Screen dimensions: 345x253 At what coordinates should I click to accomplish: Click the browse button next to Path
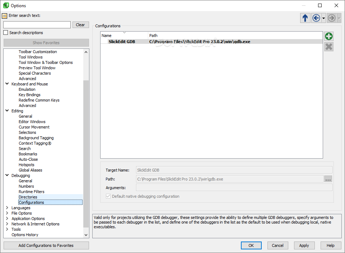point(328,179)
